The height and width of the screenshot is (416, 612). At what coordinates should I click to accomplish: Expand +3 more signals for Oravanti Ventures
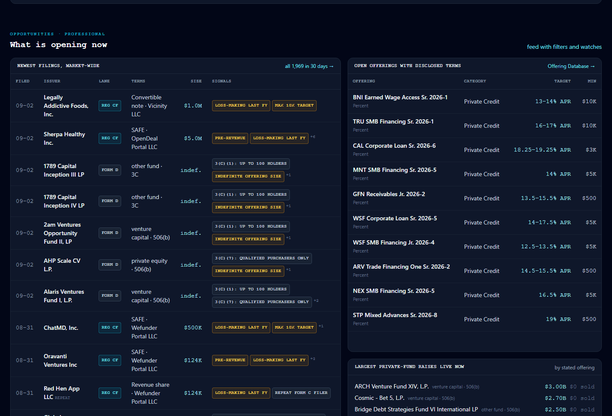[313, 359]
